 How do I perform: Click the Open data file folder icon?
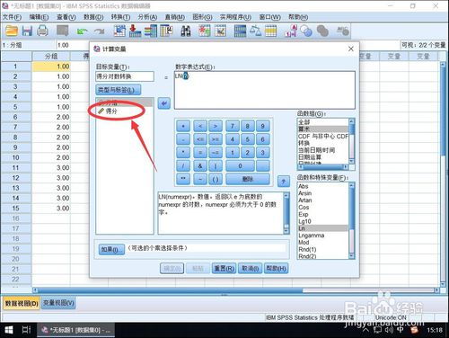tap(12, 31)
